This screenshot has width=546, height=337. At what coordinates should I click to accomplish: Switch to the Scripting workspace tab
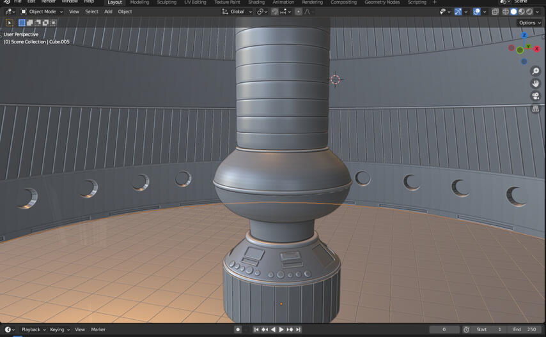[x=417, y=2]
